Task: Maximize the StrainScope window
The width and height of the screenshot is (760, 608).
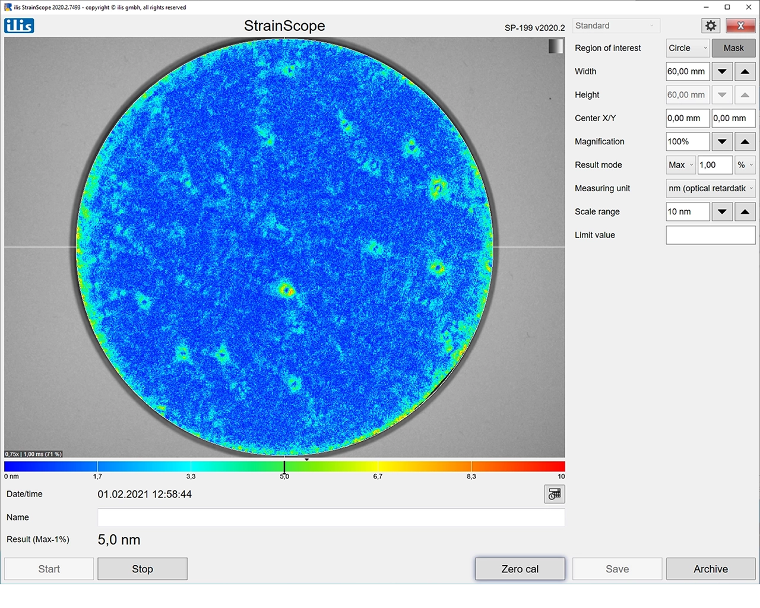Action: (727, 7)
